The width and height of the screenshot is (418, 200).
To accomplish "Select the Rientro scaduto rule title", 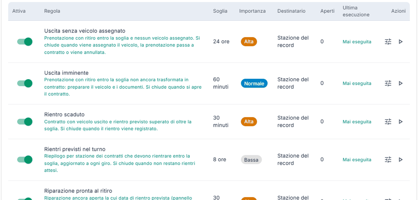I will pos(64,115).
